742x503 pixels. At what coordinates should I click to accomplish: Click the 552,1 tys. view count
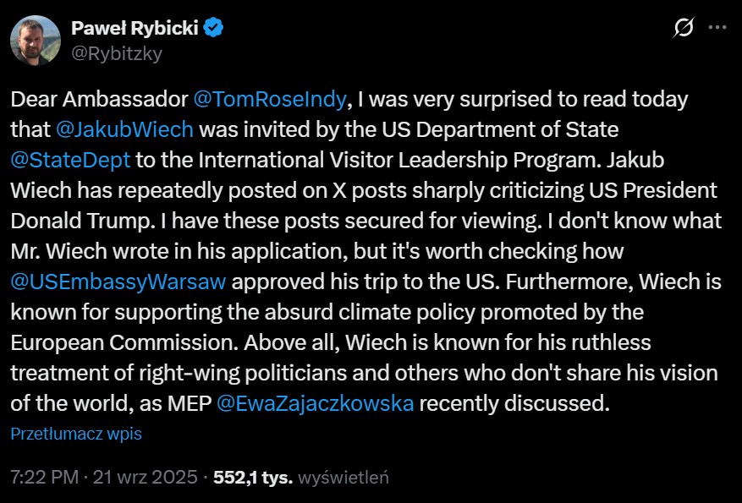coord(253,478)
